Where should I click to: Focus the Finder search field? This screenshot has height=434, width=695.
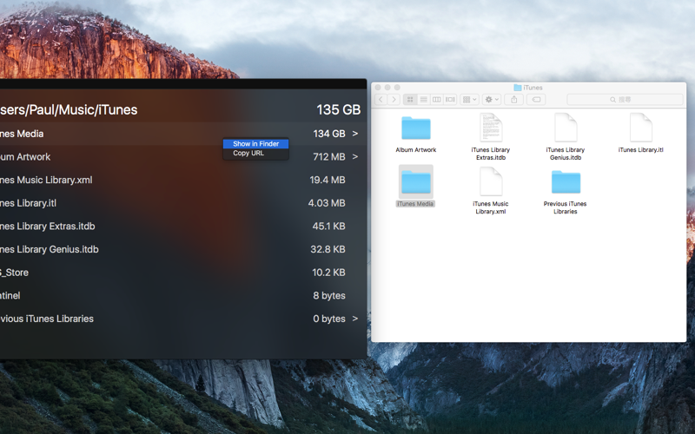coord(625,100)
